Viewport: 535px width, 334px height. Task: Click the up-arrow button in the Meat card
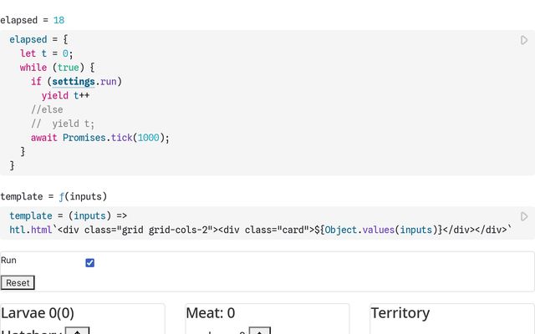point(260,331)
